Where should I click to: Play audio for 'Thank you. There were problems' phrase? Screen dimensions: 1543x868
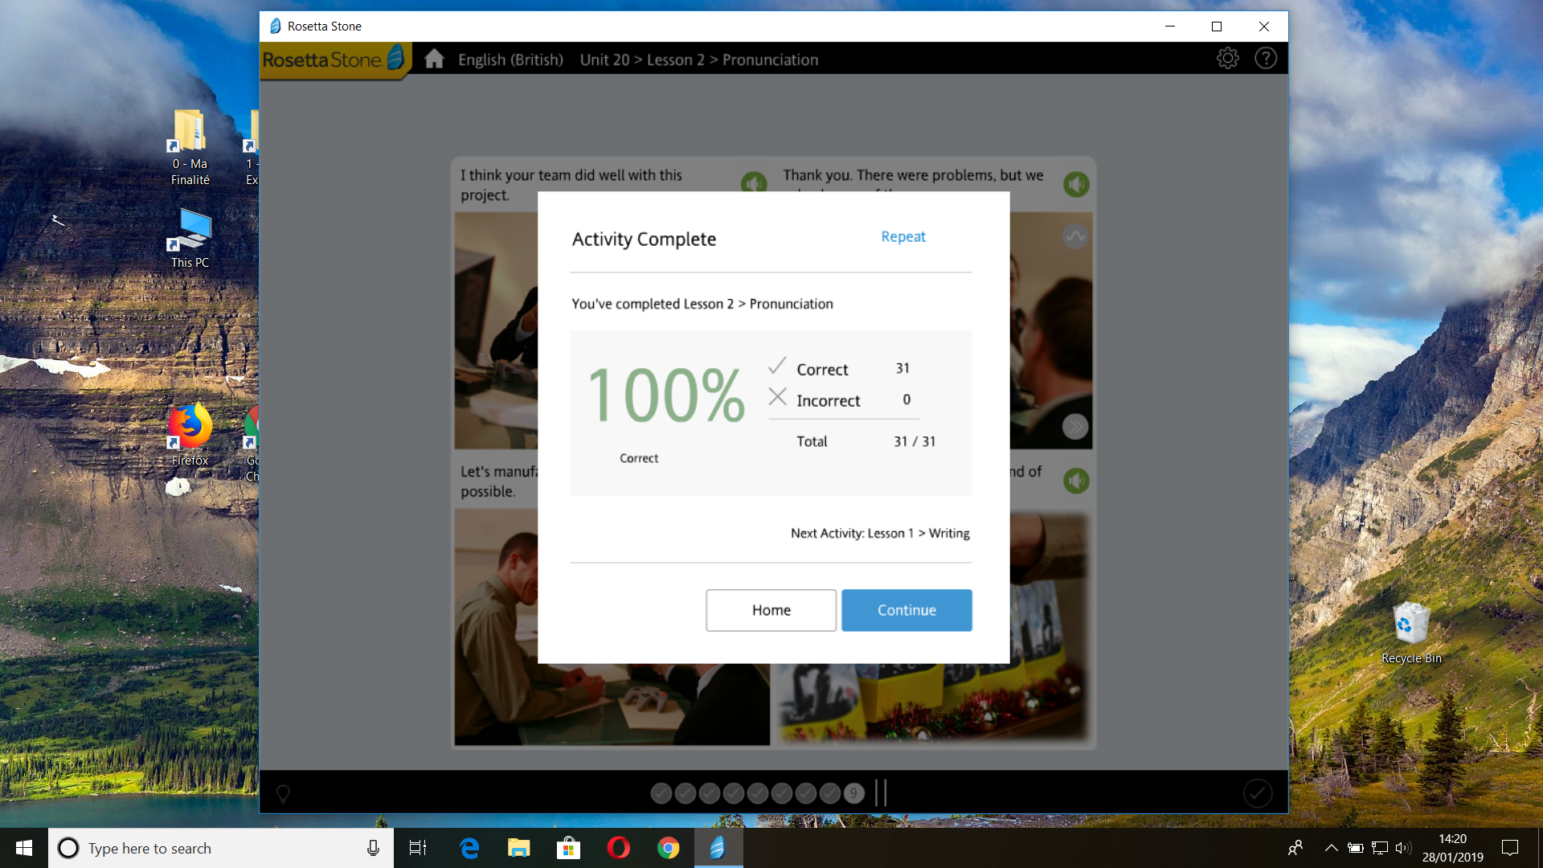coord(1076,184)
